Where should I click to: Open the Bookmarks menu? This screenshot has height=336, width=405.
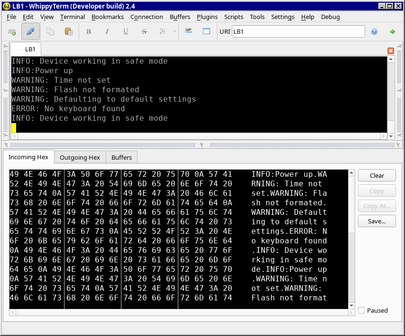[x=108, y=17]
